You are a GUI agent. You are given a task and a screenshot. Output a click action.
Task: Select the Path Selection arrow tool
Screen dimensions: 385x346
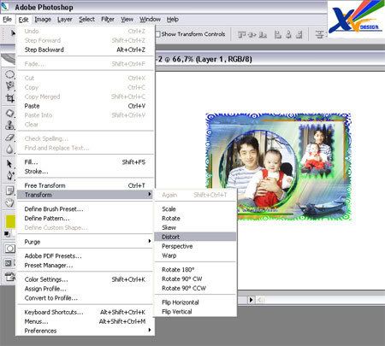9,164
